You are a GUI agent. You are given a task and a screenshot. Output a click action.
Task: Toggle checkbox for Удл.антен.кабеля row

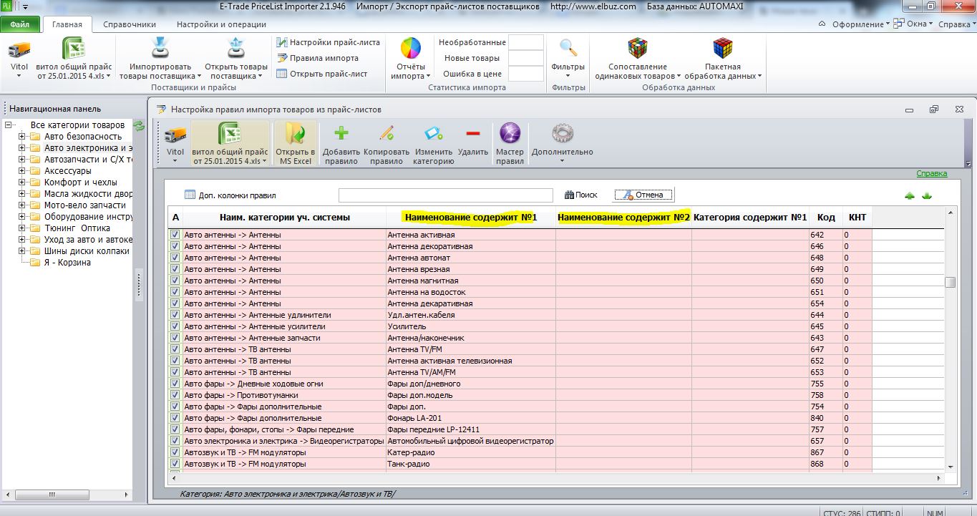coord(175,314)
